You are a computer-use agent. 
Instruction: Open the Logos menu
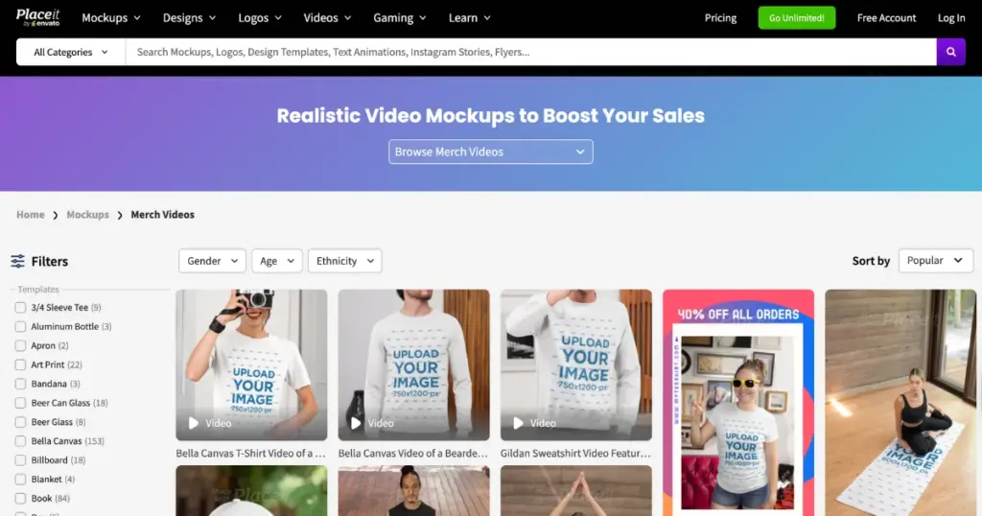260,18
